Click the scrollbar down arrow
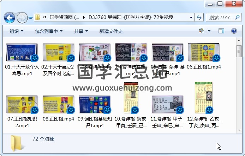Image resolution: width=245 pixels, height=156 pixels. pos(239,130)
